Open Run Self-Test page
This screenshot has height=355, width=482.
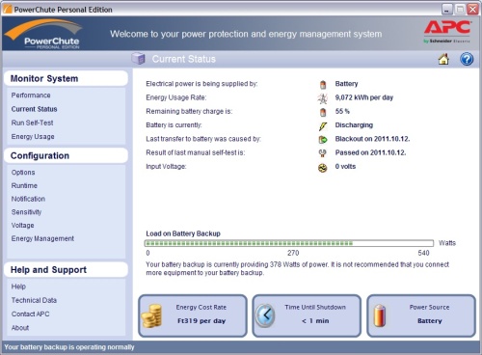point(32,123)
